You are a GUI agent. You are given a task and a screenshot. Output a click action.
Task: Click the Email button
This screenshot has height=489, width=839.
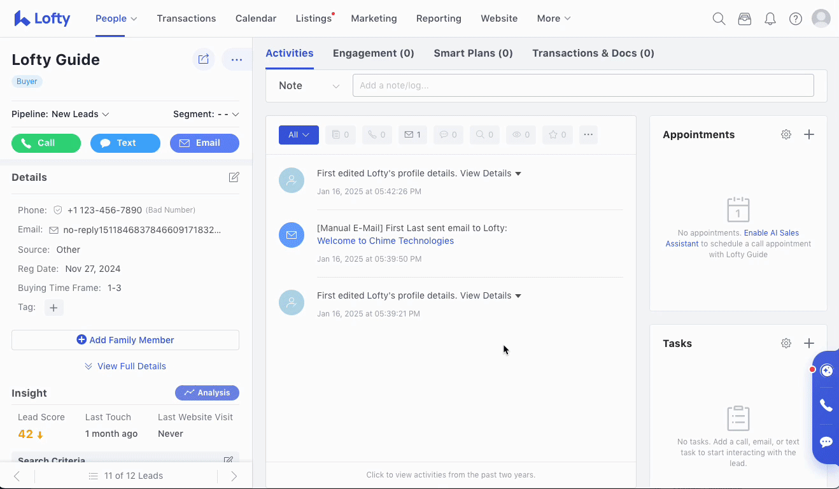tap(204, 143)
